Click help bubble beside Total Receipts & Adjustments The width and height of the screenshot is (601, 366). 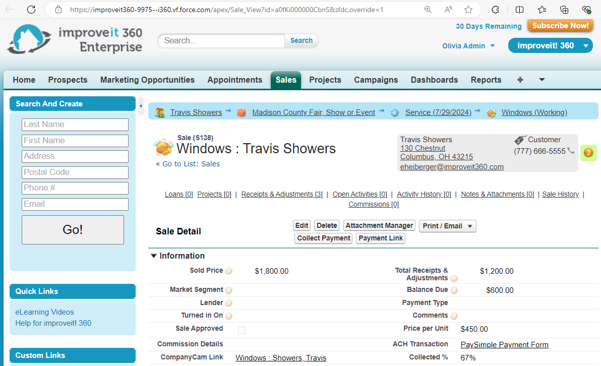pos(454,279)
